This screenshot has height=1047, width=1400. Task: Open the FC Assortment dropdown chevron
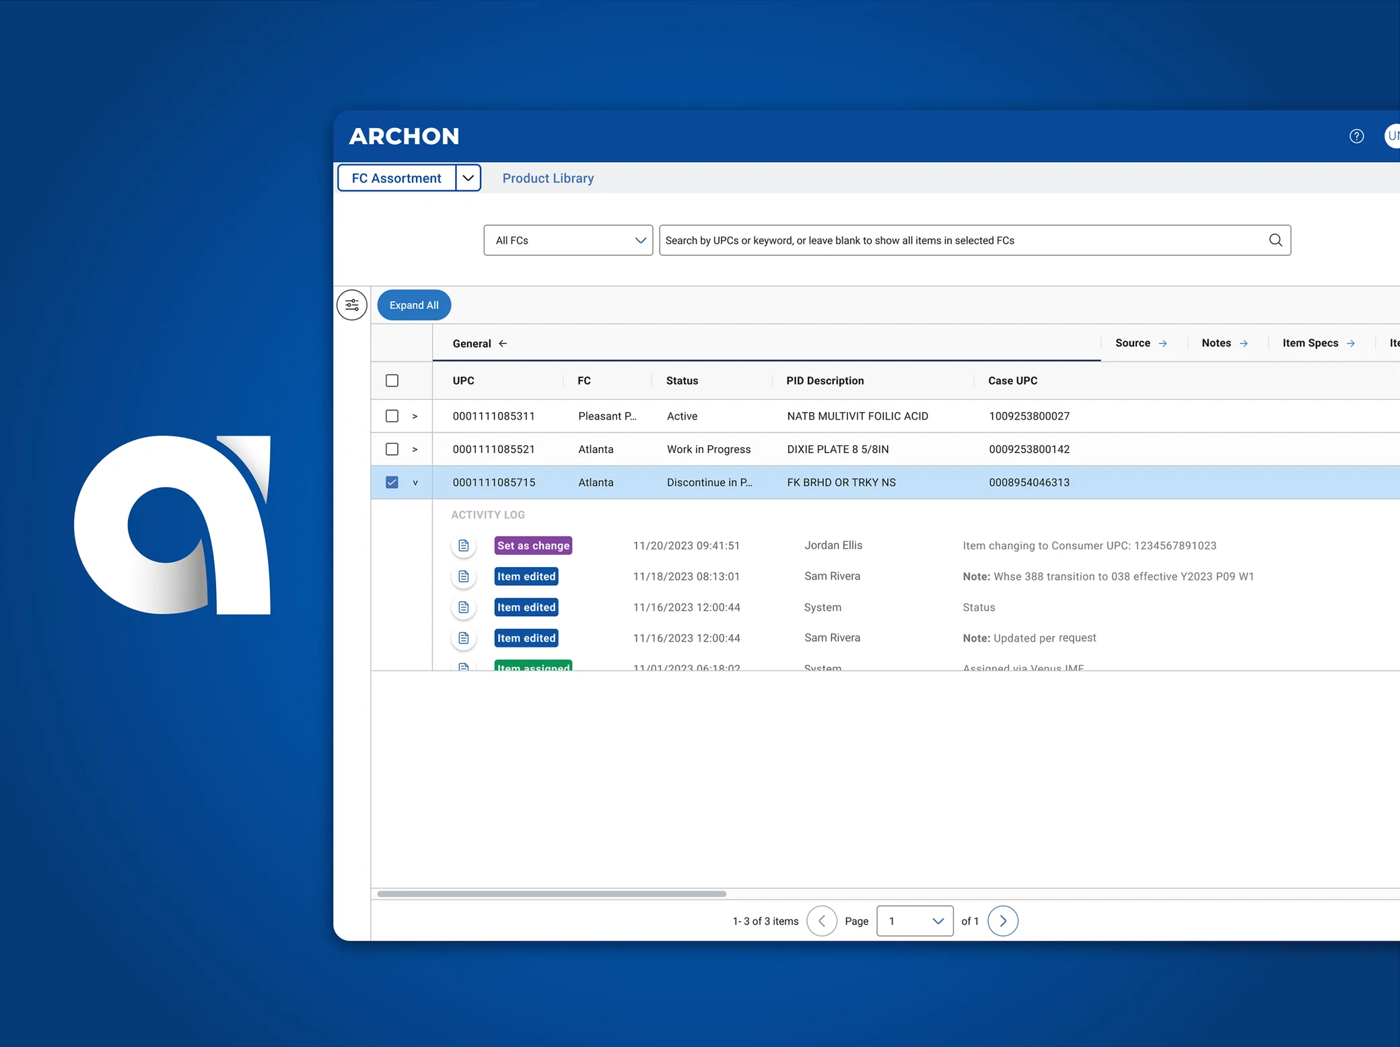point(468,178)
